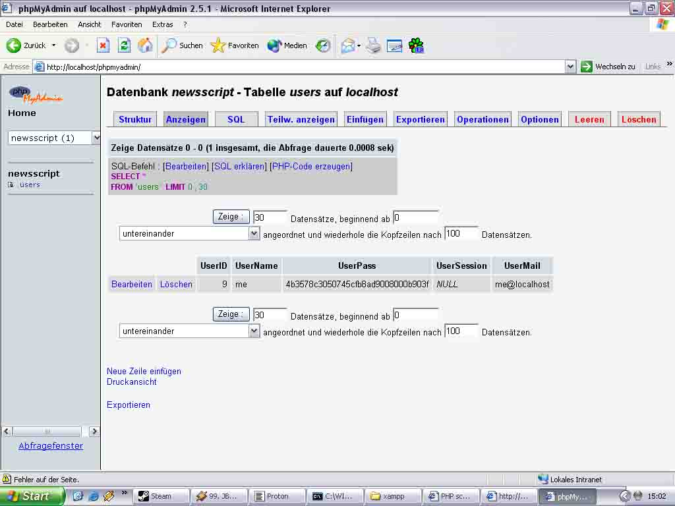Expand the newsscript database dropdown

[96, 138]
